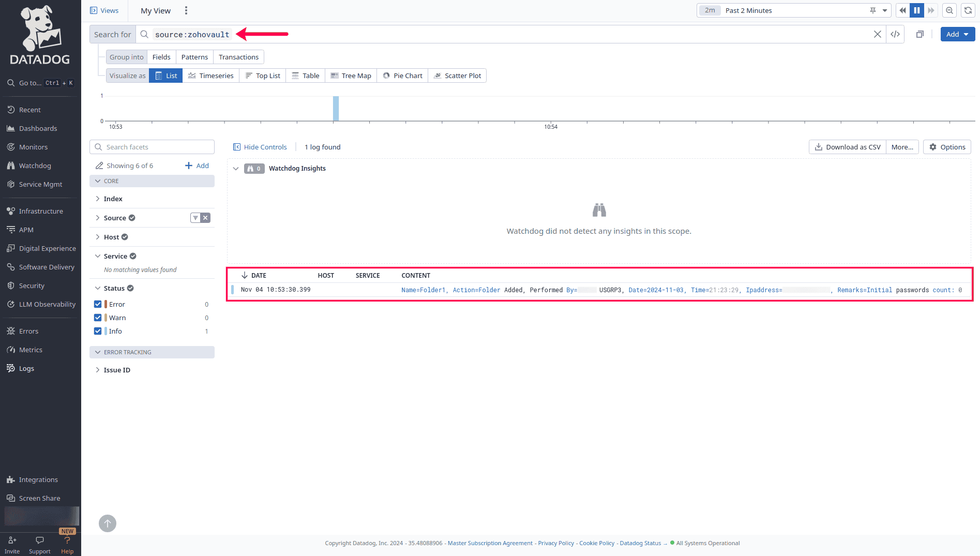Screen dimensions: 980x556
Task: Group into Fields
Action: click(x=161, y=57)
